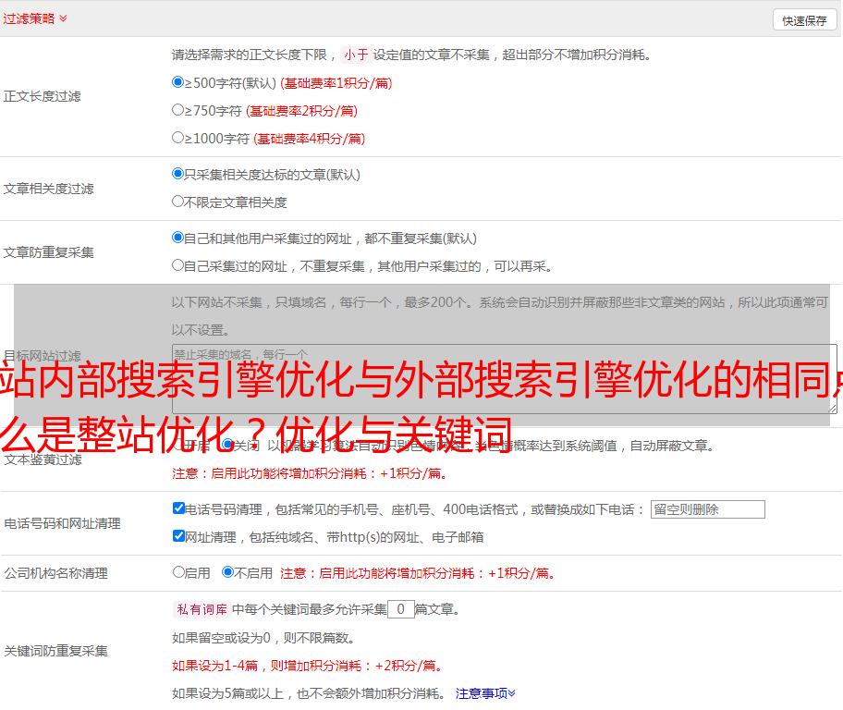Choose the ≥750字符 length option
The width and height of the screenshot is (843, 710).
coord(178,110)
